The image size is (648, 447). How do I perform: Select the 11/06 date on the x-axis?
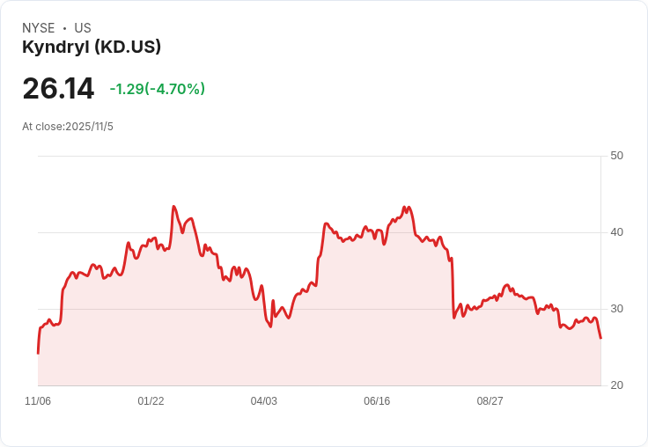coord(38,401)
